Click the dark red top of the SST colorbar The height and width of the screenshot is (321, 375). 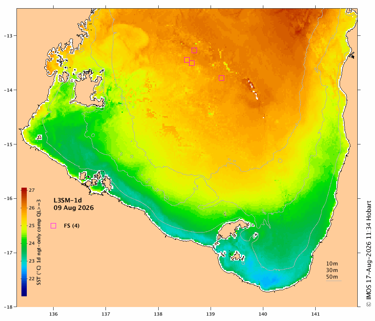point(24,190)
